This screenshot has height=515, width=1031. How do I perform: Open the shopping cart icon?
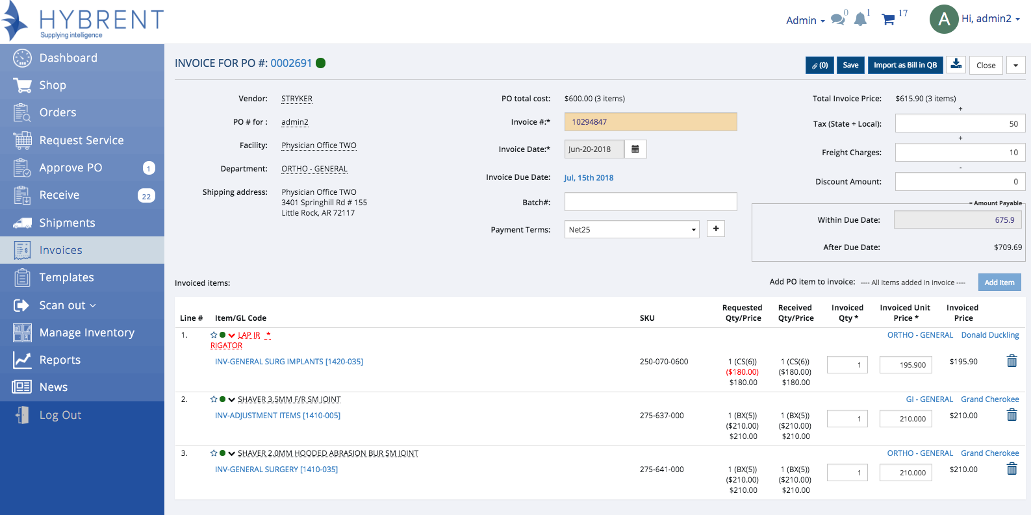[x=888, y=19]
